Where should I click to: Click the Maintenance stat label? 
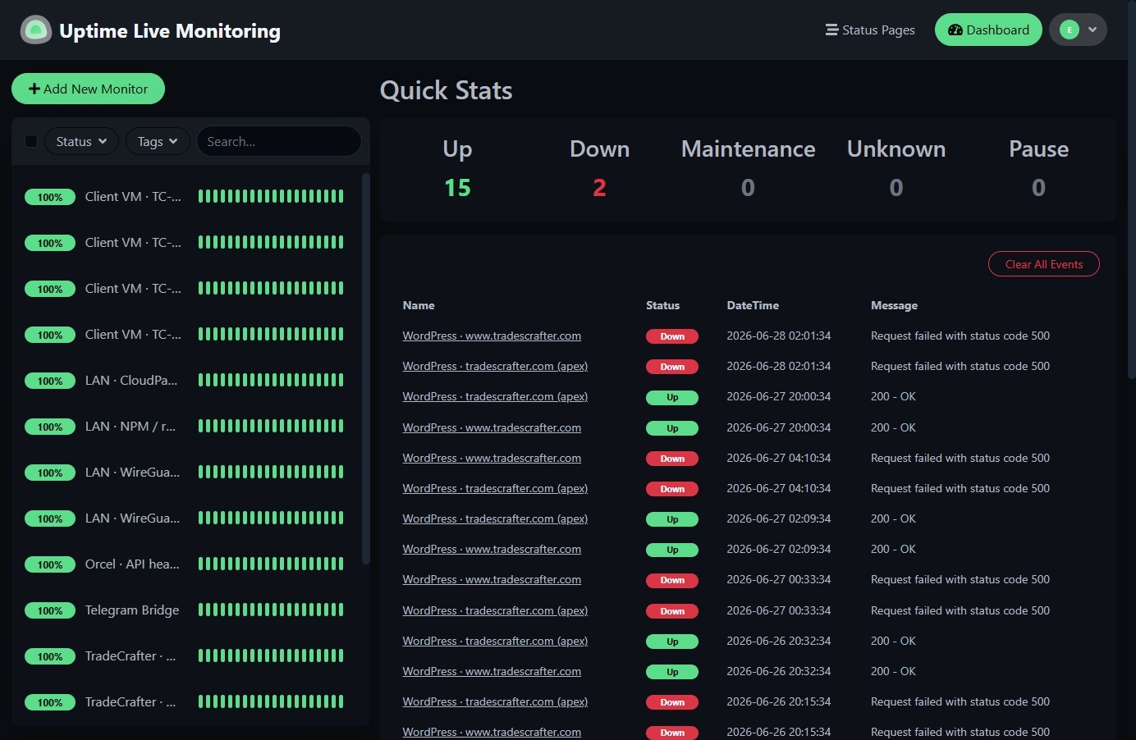(748, 148)
